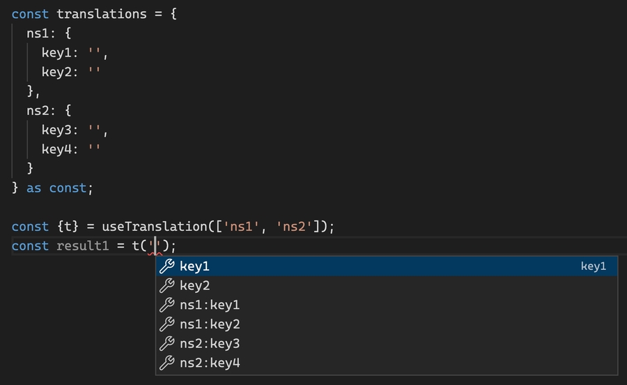
Task: Select the ns2:key4 suggestion text
Action: pyautogui.click(x=210, y=363)
